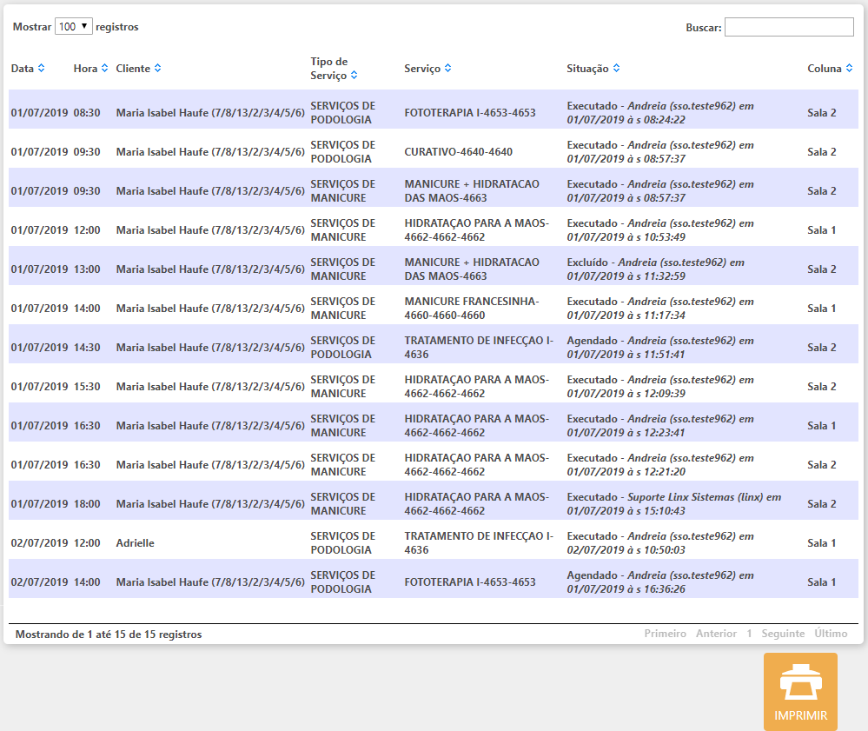Click client name in the 08:30 row
This screenshot has height=731, width=868.
210,113
